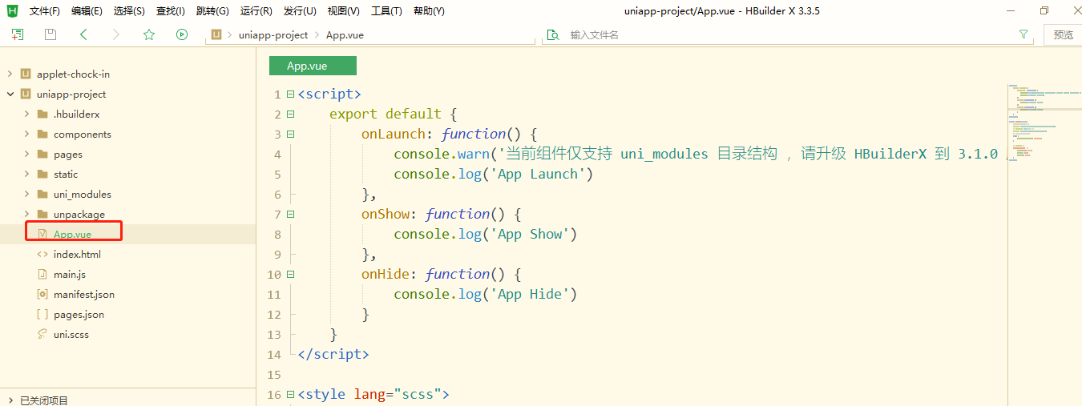
Task: Go forward with the right arrow icon
Action: click(x=116, y=34)
